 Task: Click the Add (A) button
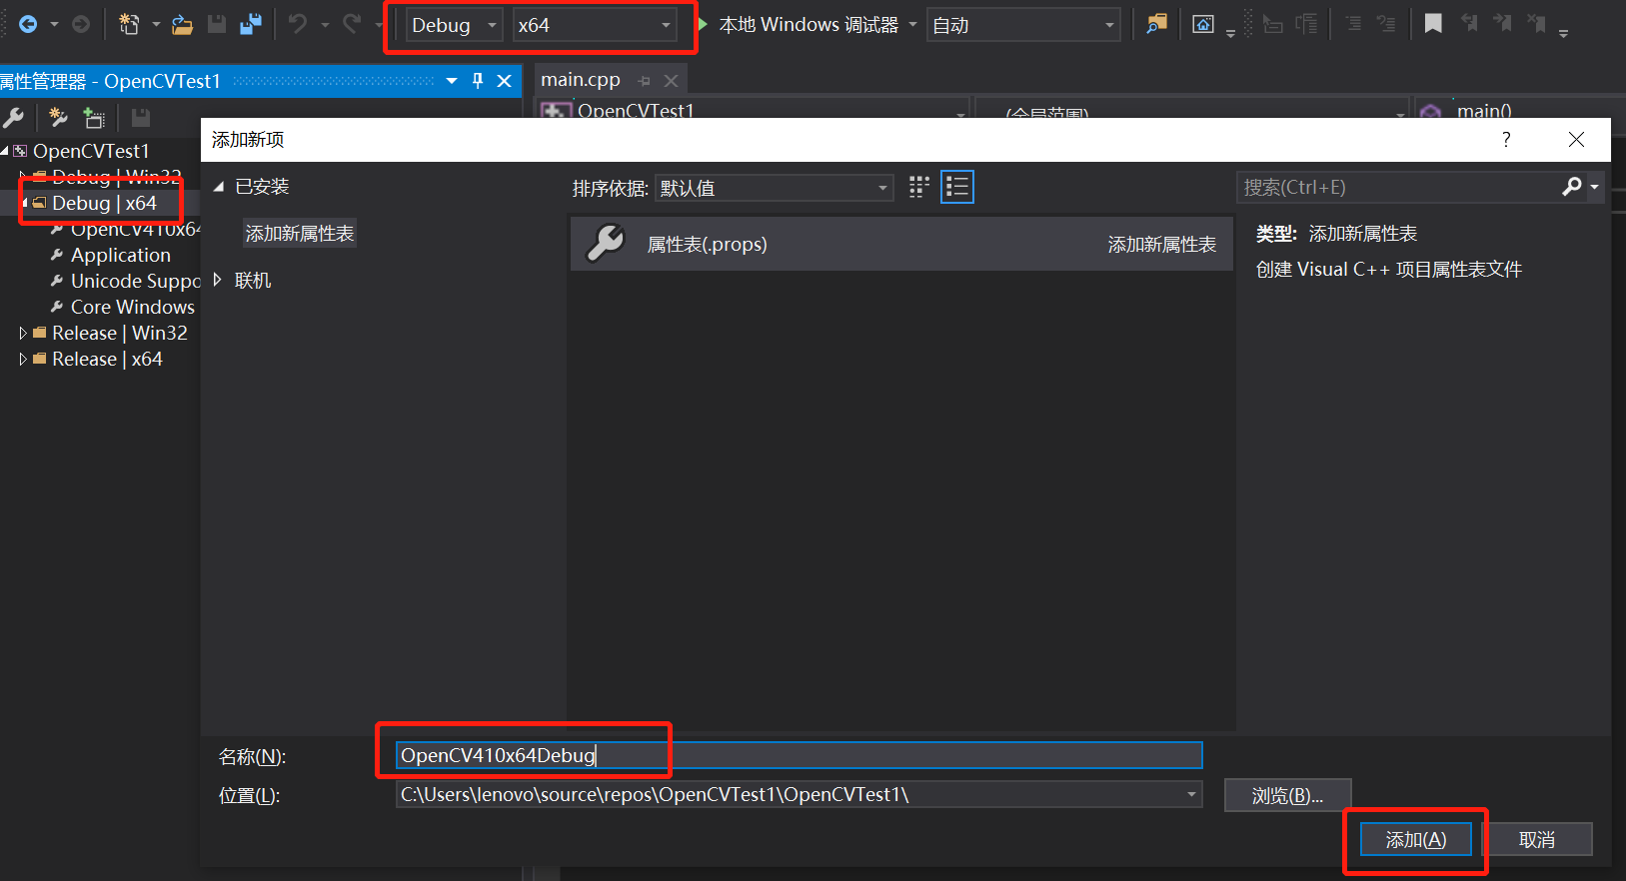[x=1415, y=840]
